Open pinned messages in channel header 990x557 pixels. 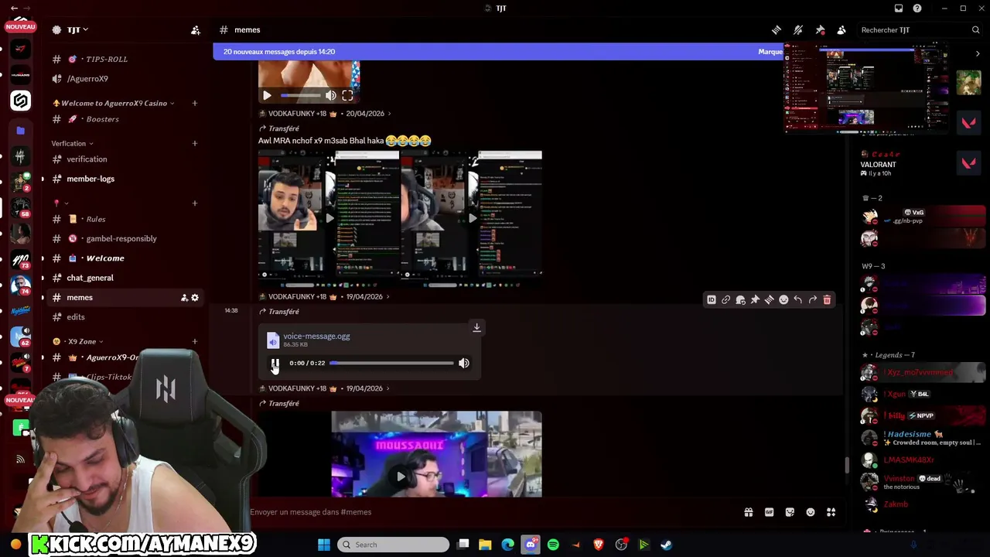click(820, 30)
